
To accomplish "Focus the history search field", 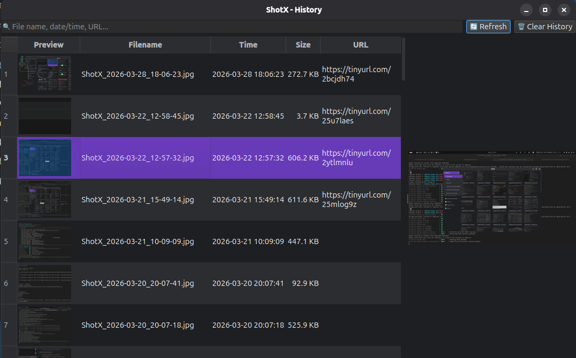I will coord(232,27).
